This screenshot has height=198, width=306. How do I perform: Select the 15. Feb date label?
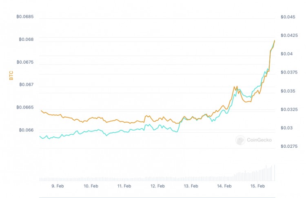pyautogui.click(x=258, y=186)
